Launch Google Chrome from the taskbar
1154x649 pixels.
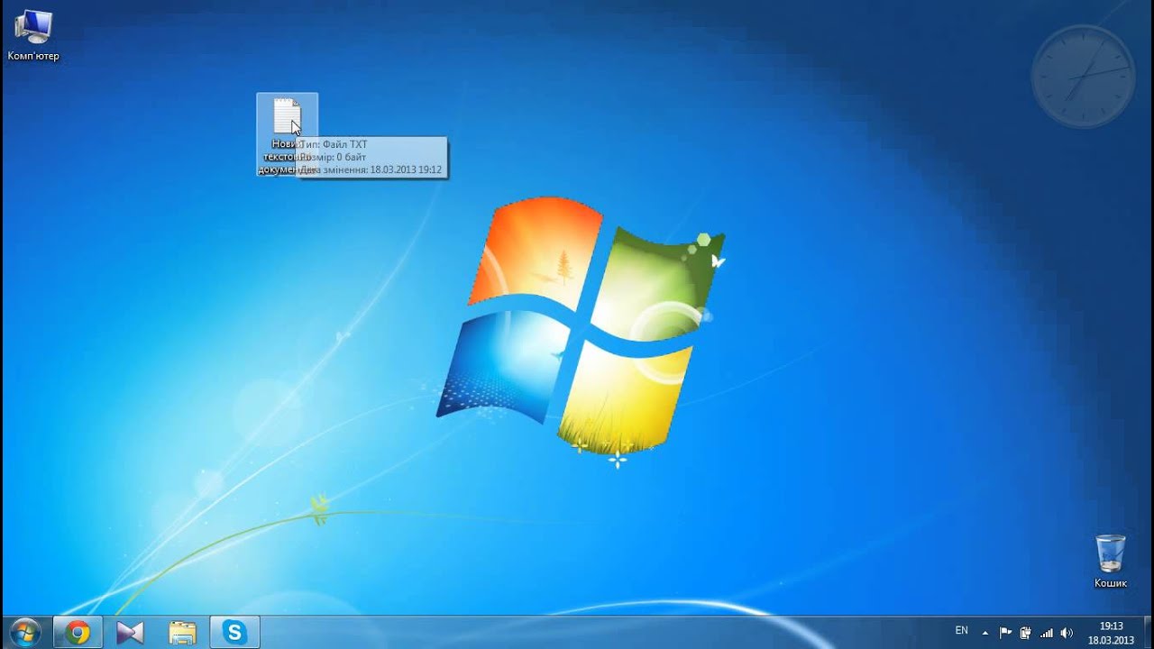(x=78, y=633)
